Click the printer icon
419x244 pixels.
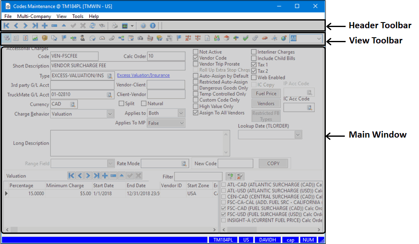pos(115,26)
